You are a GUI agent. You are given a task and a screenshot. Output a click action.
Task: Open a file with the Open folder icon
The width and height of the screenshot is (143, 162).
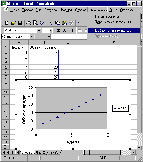(x=13, y=23)
